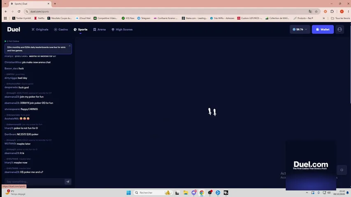
Task: Open the Chrome profile avatar
Action: click(342, 11)
